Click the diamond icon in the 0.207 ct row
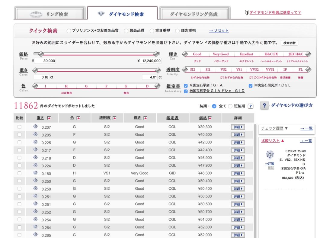Image resolution: width=320 pixels, height=238 pixels. click(35, 127)
